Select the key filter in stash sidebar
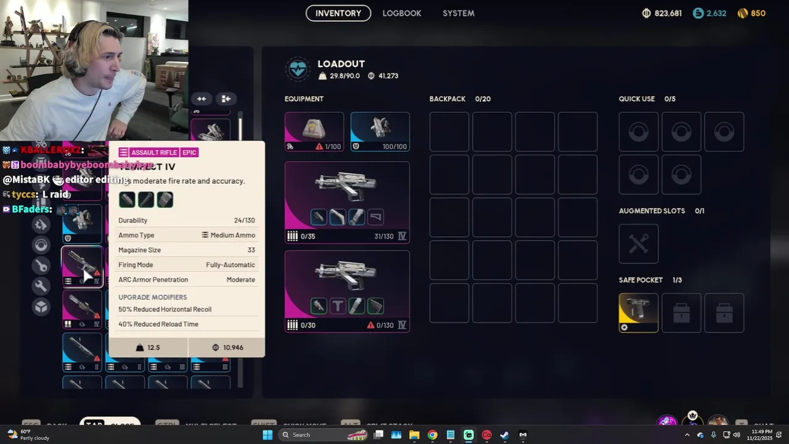Image resolution: width=789 pixels, height=444 pixels. tap(41, 266)
